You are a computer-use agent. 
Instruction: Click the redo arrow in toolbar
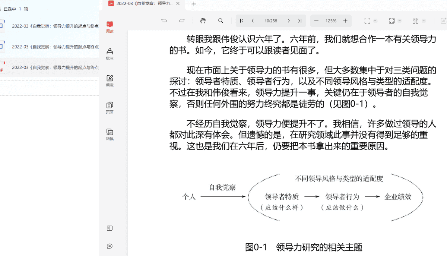point(182,21)
